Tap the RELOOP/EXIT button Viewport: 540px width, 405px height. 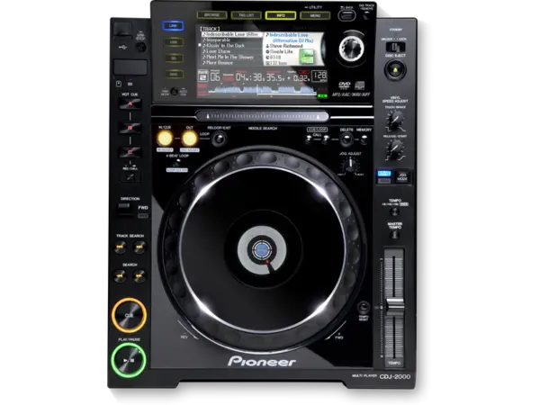tap(219, 139)
